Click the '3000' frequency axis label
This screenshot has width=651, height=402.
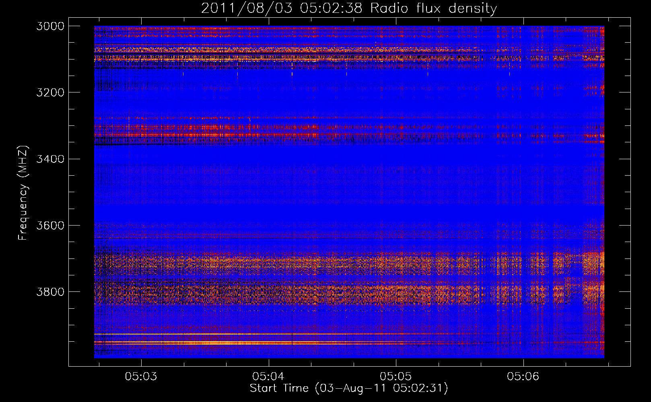[50, 26]
